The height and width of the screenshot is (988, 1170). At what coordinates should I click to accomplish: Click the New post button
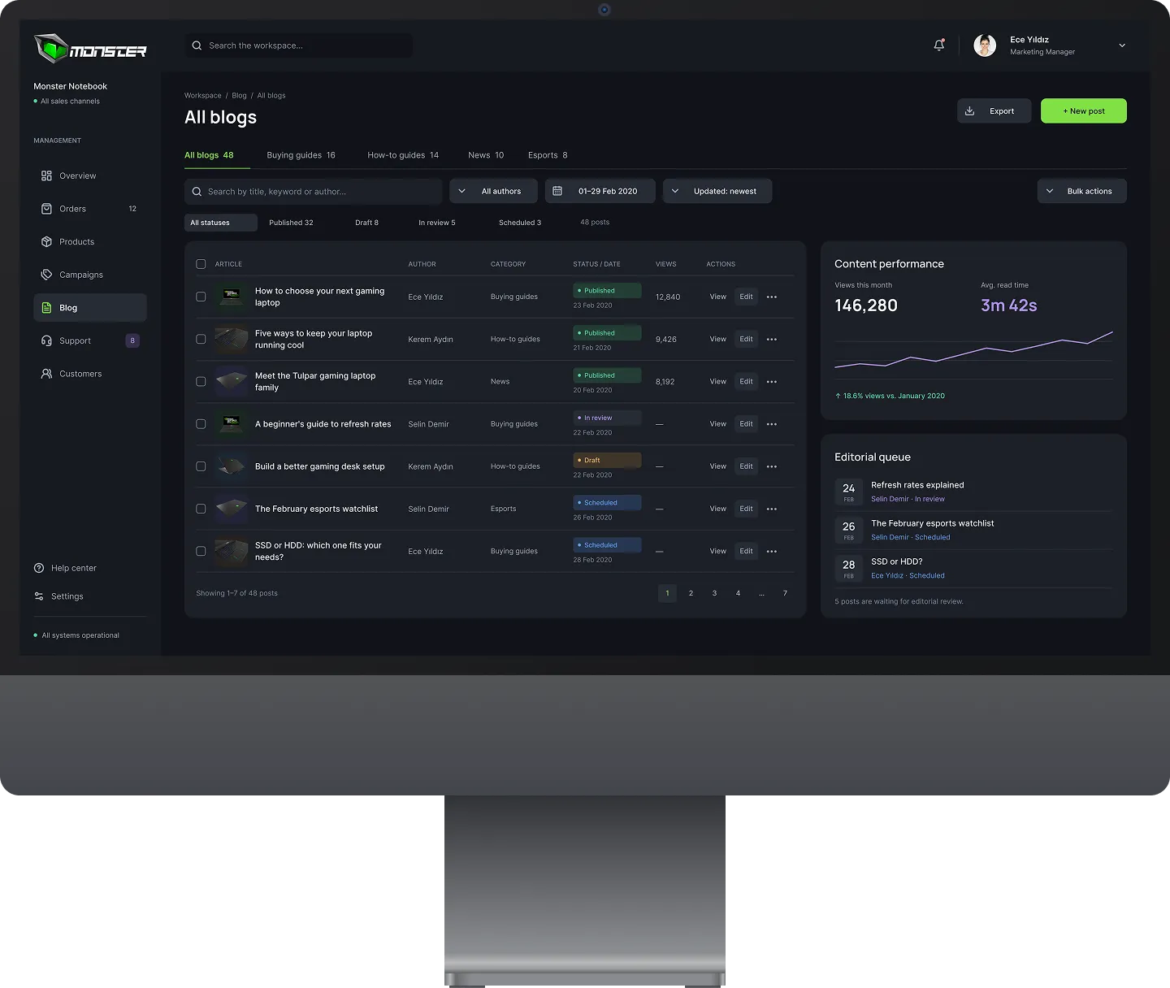(x=1084, y=110)
